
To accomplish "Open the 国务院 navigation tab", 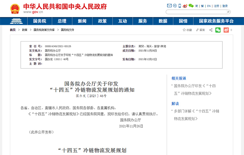I will (x=40, y=21).
